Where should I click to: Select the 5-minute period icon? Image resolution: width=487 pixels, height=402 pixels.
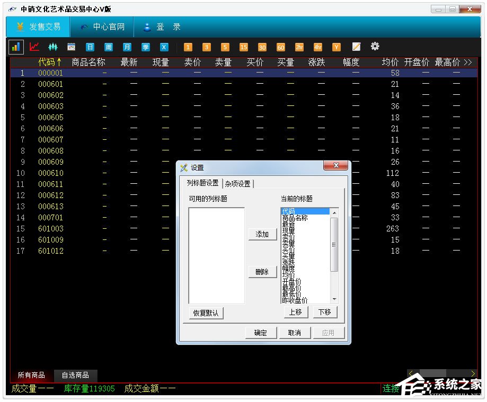(x=225, y=47)
